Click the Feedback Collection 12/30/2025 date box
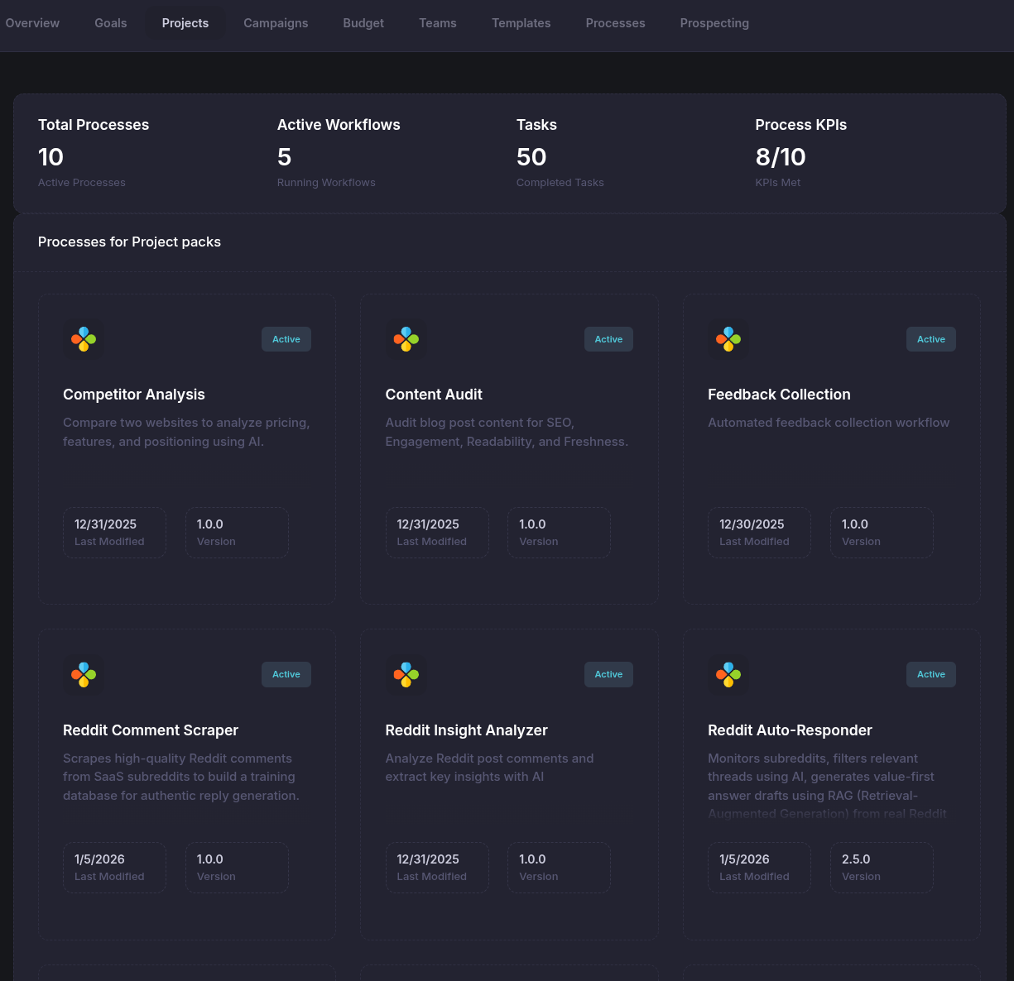 (x=759, y=532)
